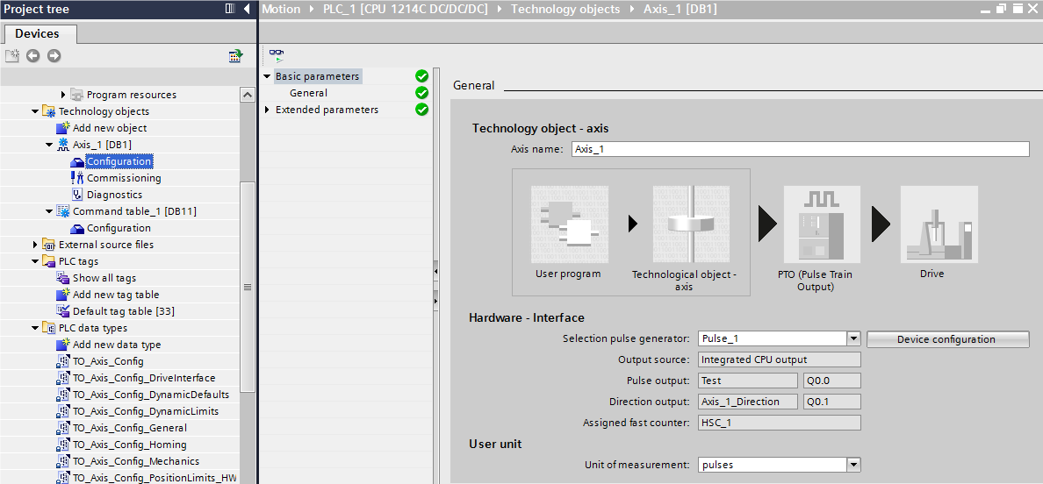Click the User program diagram image
This screenshot has height=484, width=1043.
point(570,224)
